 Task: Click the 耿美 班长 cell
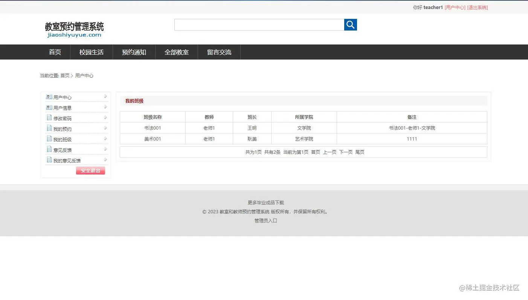252,139
